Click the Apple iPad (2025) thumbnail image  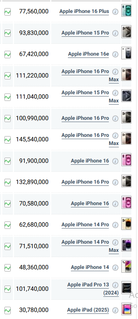coord(126,309)
